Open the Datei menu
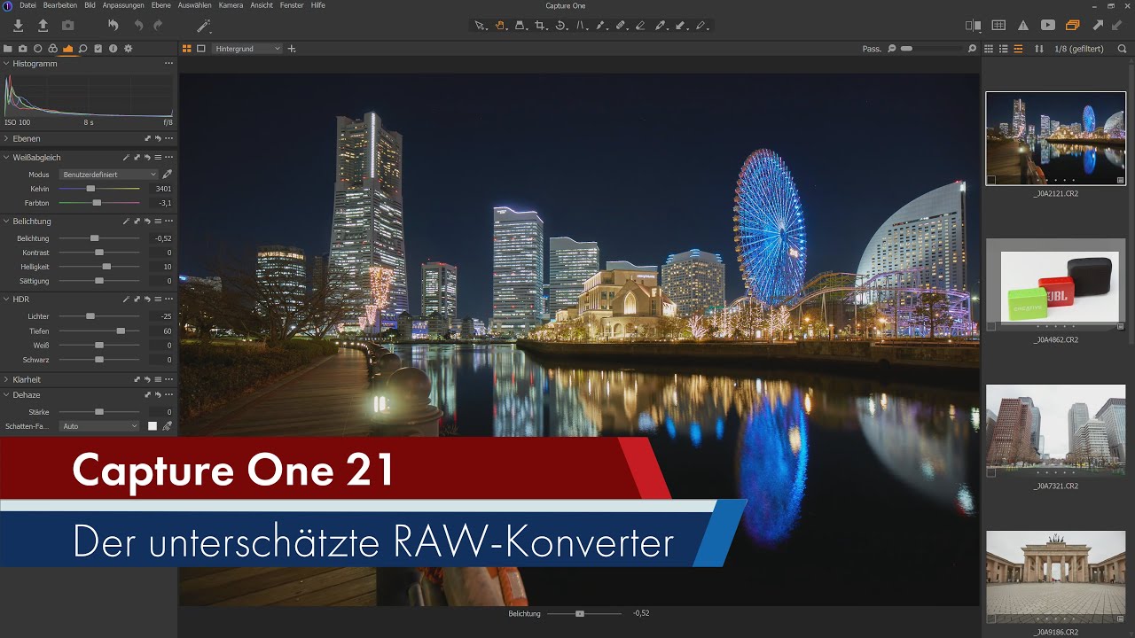 [27, 5]
